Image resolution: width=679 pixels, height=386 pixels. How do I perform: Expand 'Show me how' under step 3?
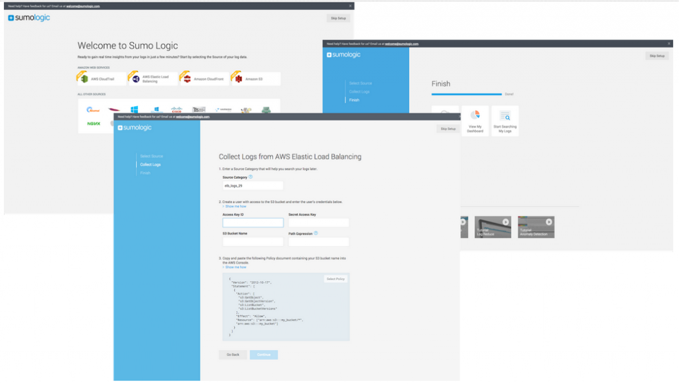[234, 267]
